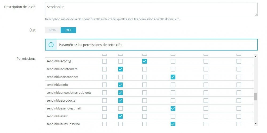The height and width of the screenshot is (133, 267).
Task: Uncheck the checked sendinbluedisconnect checkbox
Action: (173, 77)
